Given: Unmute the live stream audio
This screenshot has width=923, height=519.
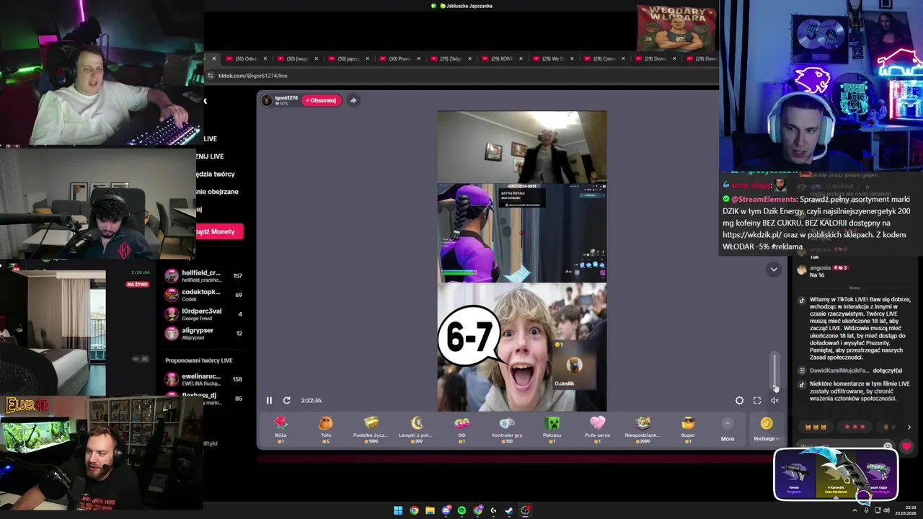Looking at the screenshot, I should 774,400.
